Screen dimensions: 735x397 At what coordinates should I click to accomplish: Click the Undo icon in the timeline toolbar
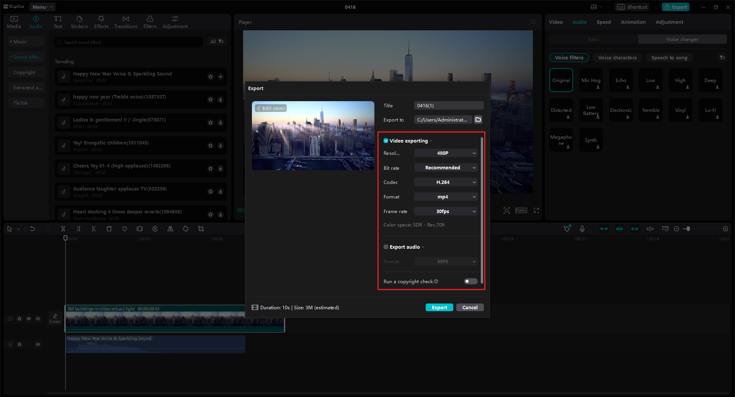pos(33,228)
